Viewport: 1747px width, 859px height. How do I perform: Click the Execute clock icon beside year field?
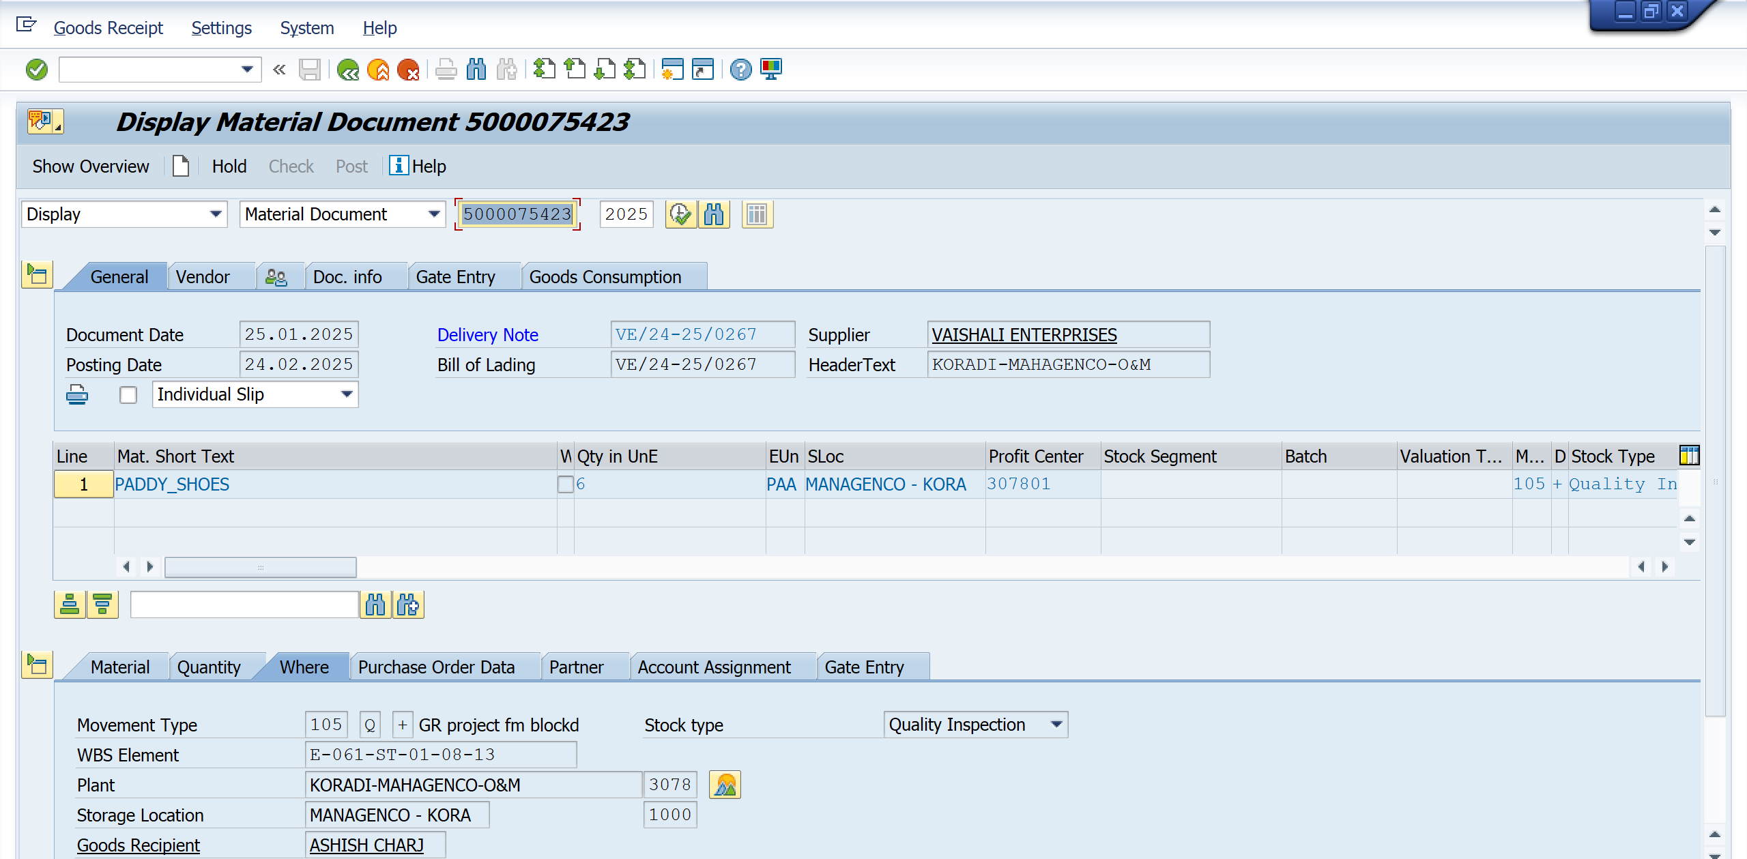pos(680,214)
